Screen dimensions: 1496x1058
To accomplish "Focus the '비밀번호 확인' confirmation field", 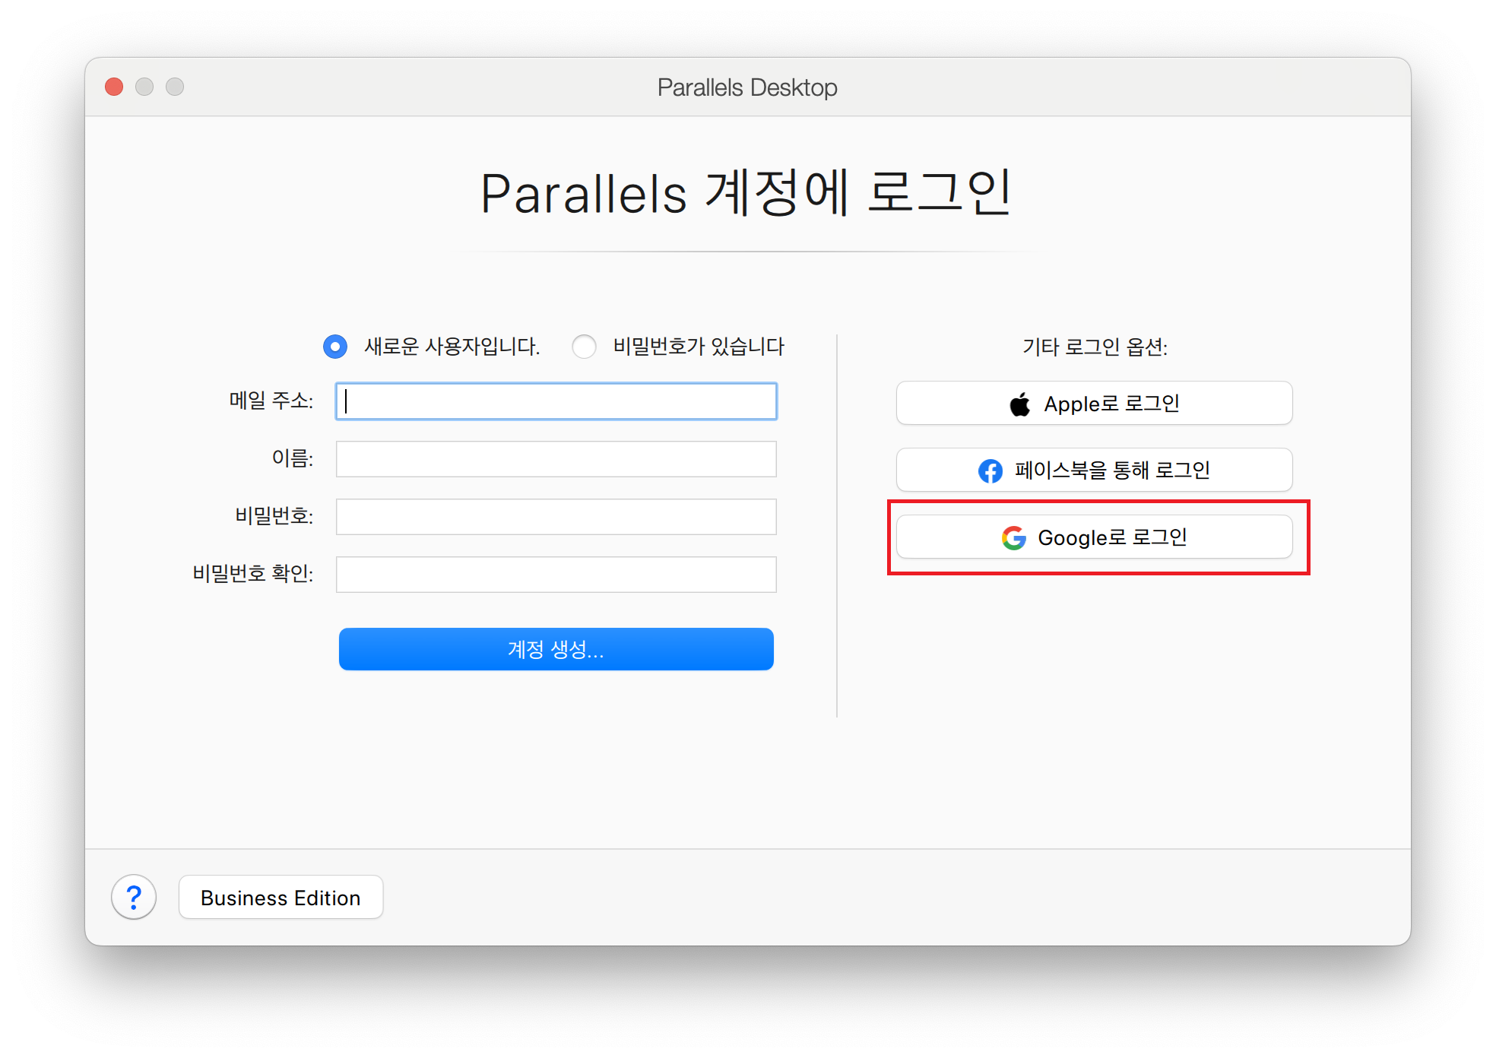I will 556,575.
